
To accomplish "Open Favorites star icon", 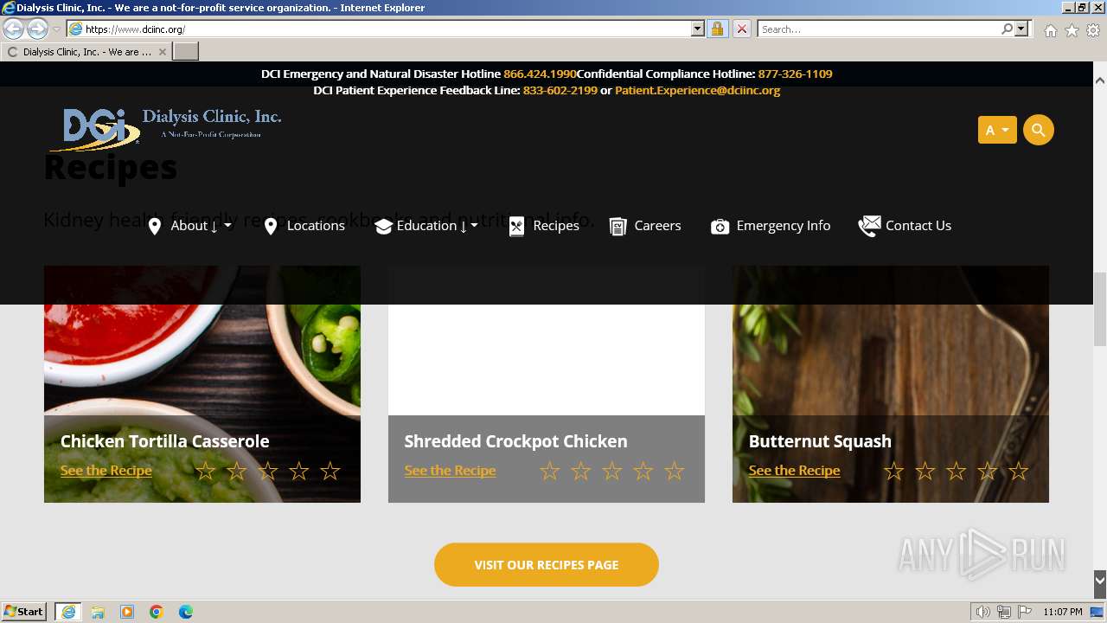I will 1072,30.
